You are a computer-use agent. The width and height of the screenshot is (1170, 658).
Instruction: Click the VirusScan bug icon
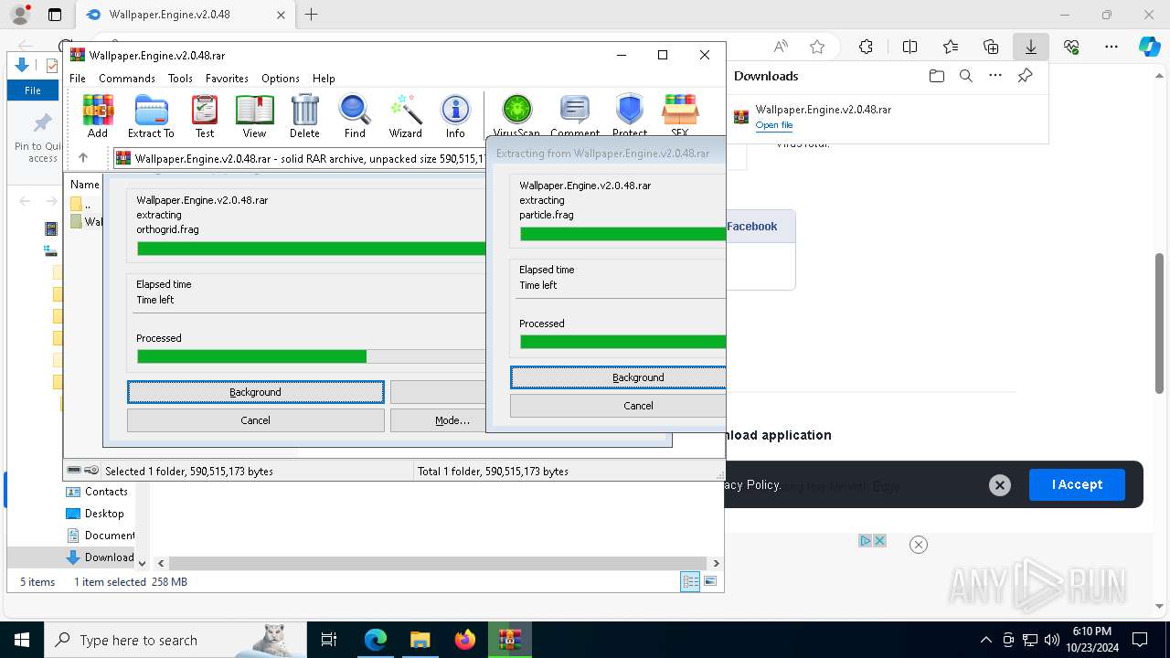[516, 115]
